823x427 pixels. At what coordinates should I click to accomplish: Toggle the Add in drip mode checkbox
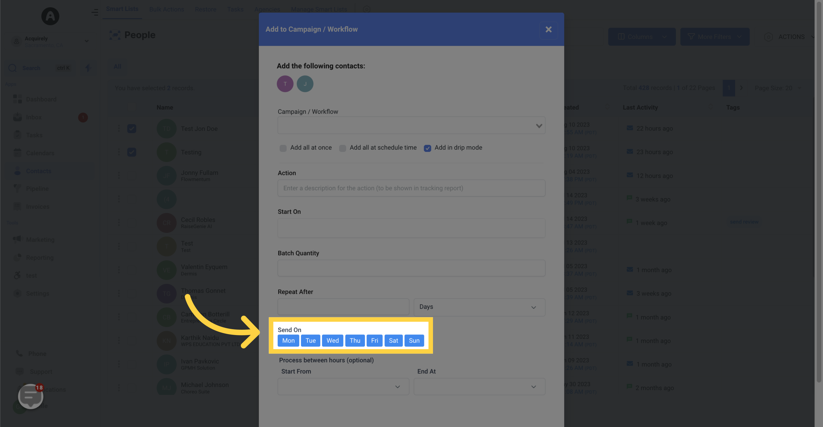pyautogui.click(x=427, y=148)
